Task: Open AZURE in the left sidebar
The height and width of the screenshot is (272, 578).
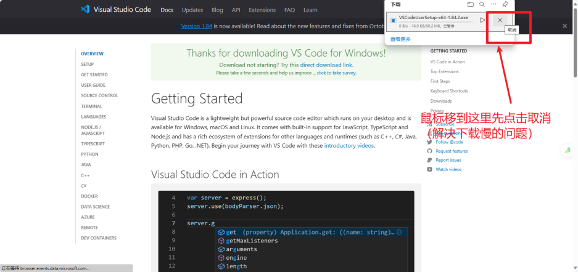Action: click(x=88, y=217)
